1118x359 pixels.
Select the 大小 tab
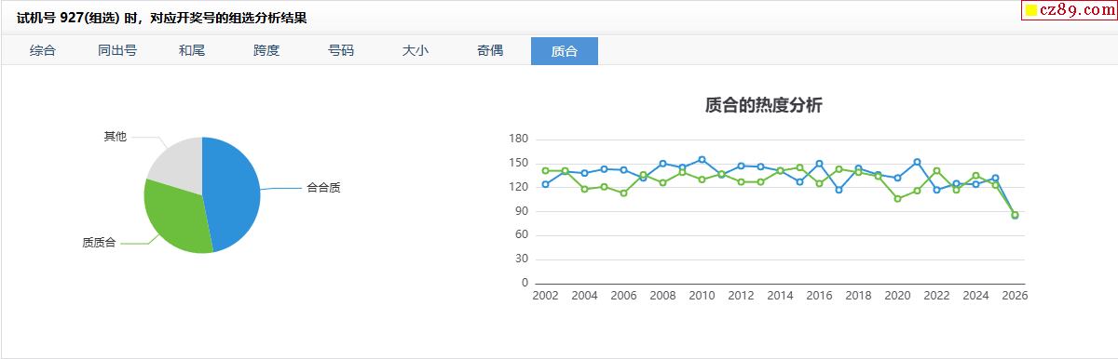tap(416, 51)
